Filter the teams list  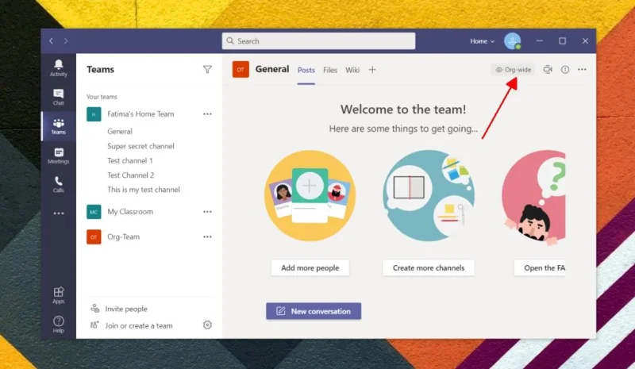point(207,69)
